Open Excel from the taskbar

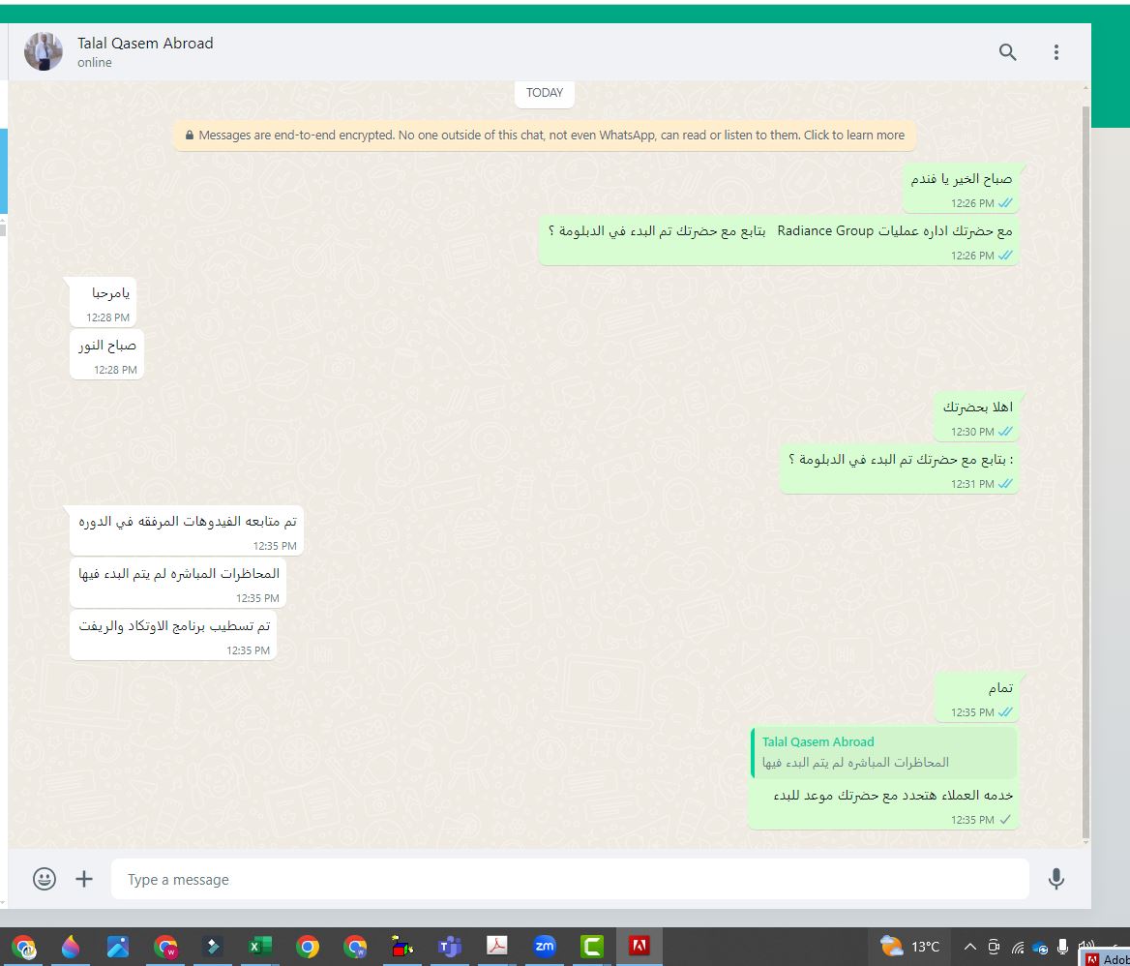click(x=258, y=946)
